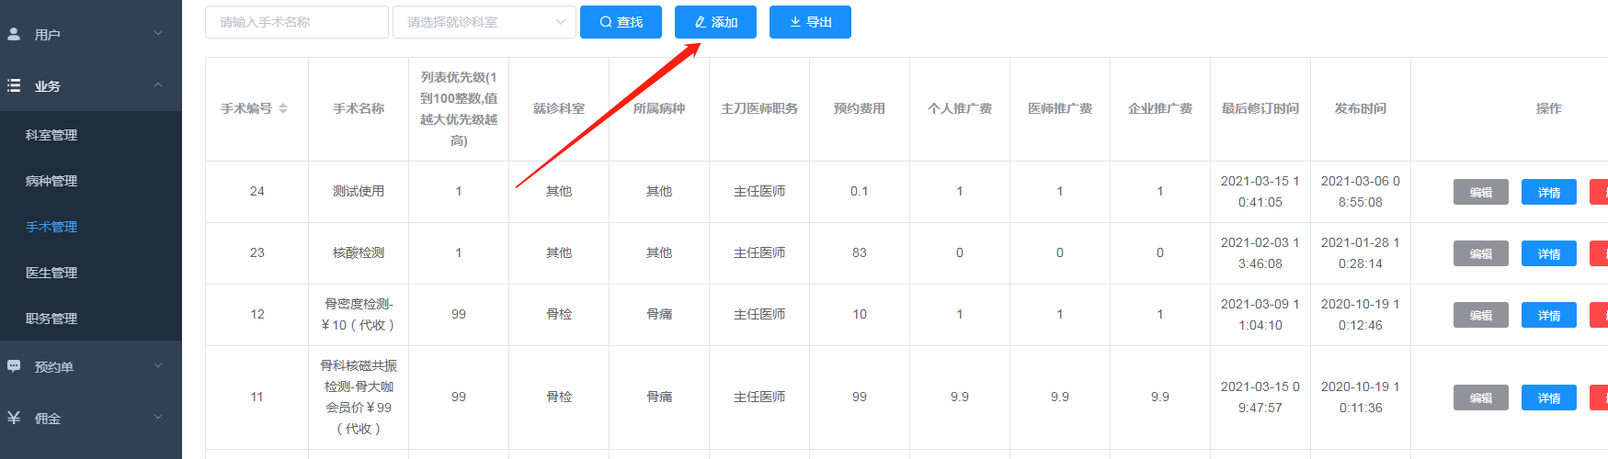Click the 用户 person icon in sidebar
This screenshot has height=459, width=1608.
[14, 34]
